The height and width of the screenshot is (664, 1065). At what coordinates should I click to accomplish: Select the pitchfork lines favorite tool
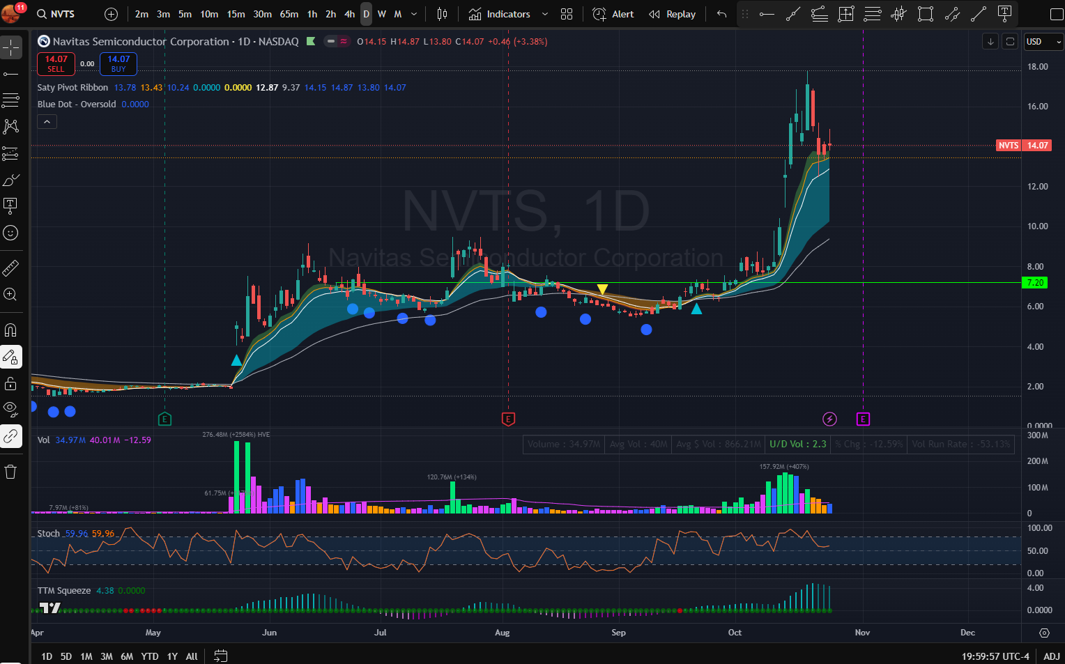[820, 14]
